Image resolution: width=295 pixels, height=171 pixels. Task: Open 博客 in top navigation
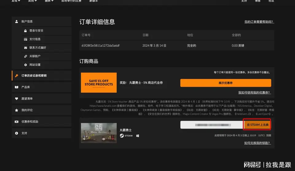(258, 1)
